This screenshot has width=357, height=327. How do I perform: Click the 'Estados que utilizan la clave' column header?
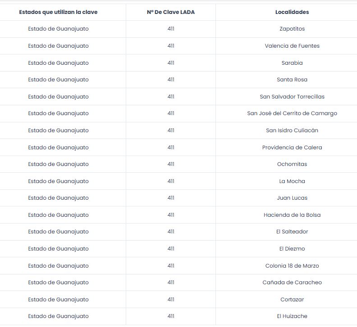point(58,12)
